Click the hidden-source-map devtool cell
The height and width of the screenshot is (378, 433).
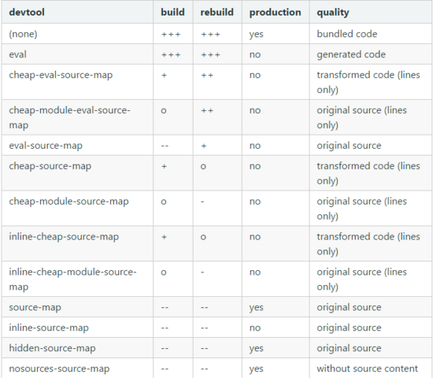52,348
